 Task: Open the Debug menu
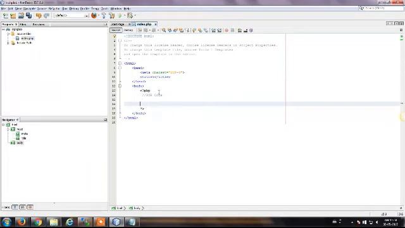coord(74,8)
